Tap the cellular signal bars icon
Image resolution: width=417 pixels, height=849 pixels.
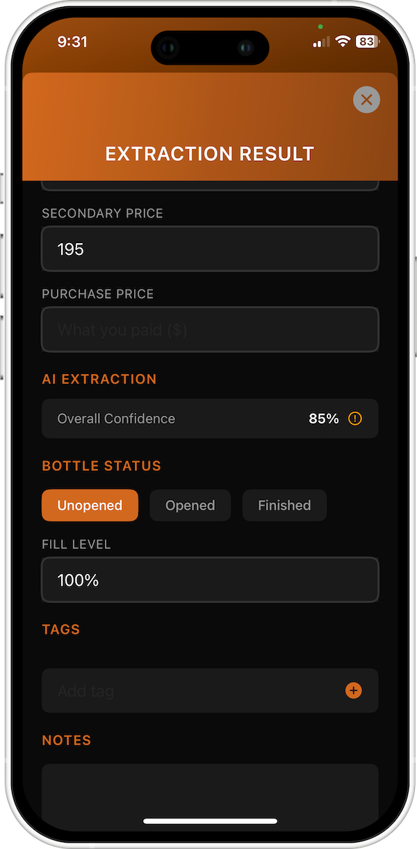tap(320, 42)
